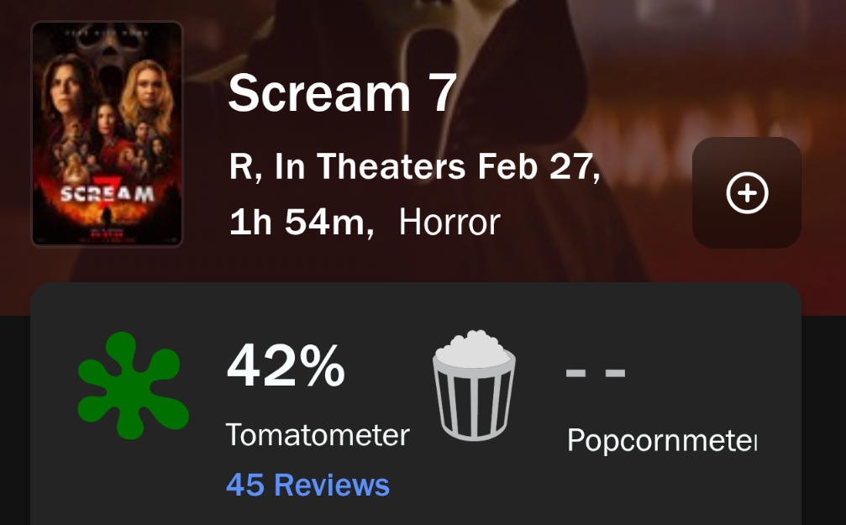Click the Tomatometer label

tap(317, 435)
